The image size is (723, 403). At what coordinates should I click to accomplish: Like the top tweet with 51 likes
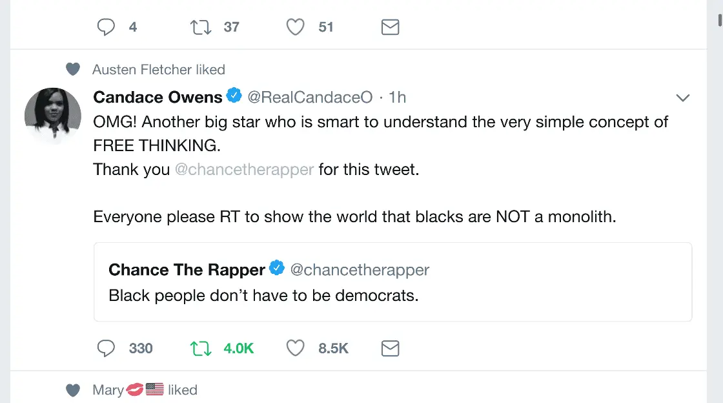[295, 27]
